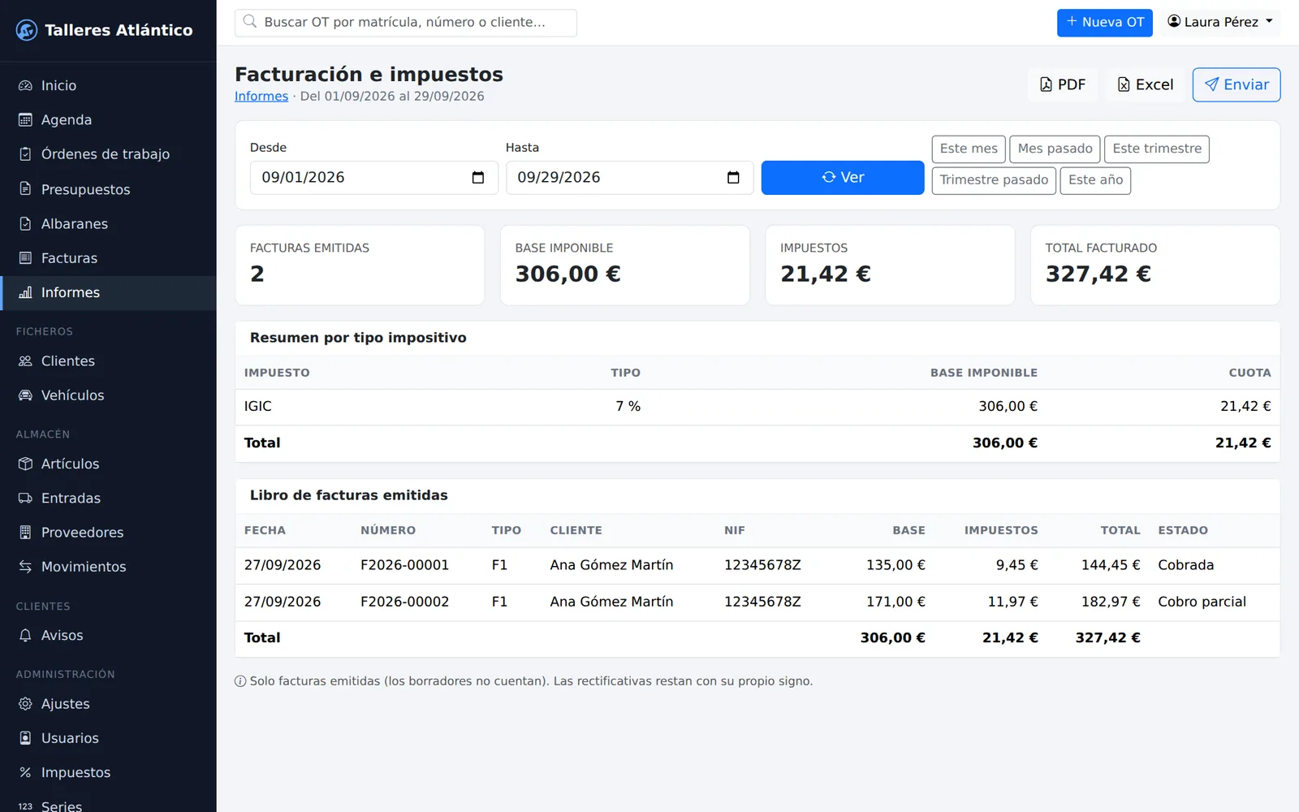Click the Ajustes gear icon
This screenshot has width=1299, height=812.
25,704
